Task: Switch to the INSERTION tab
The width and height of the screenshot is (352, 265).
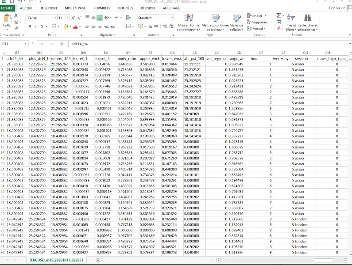Action: [49, 8]
